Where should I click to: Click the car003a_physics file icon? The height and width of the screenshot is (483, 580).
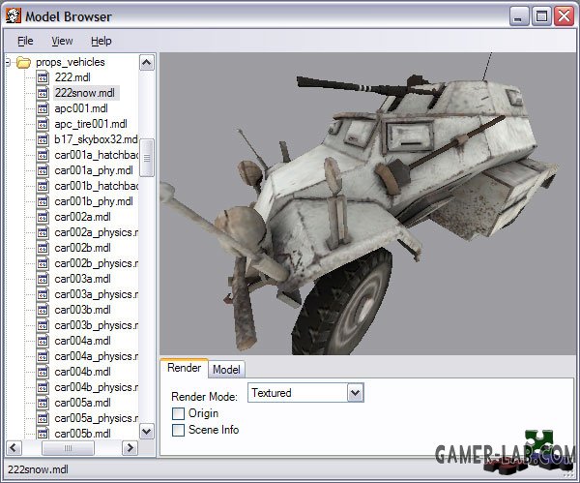tap(43, 294)
